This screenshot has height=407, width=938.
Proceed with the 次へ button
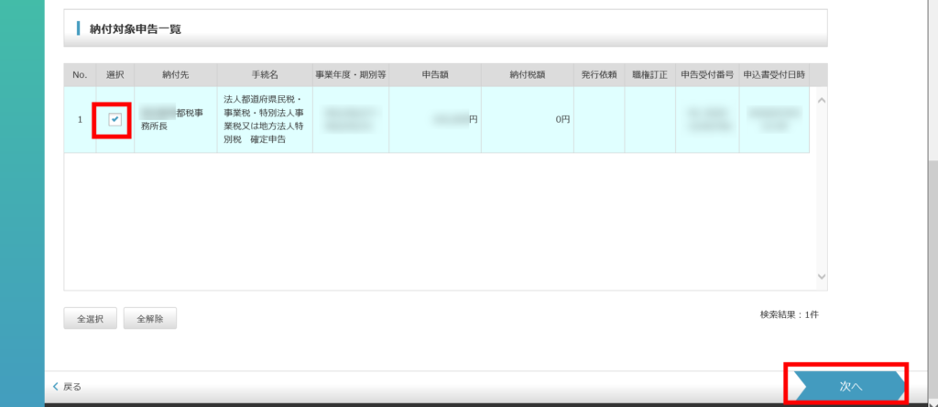click(x=850, y=387)
